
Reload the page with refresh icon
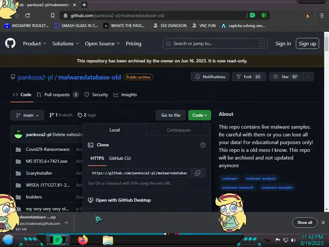pyautogui.click(x=28, y=15)
